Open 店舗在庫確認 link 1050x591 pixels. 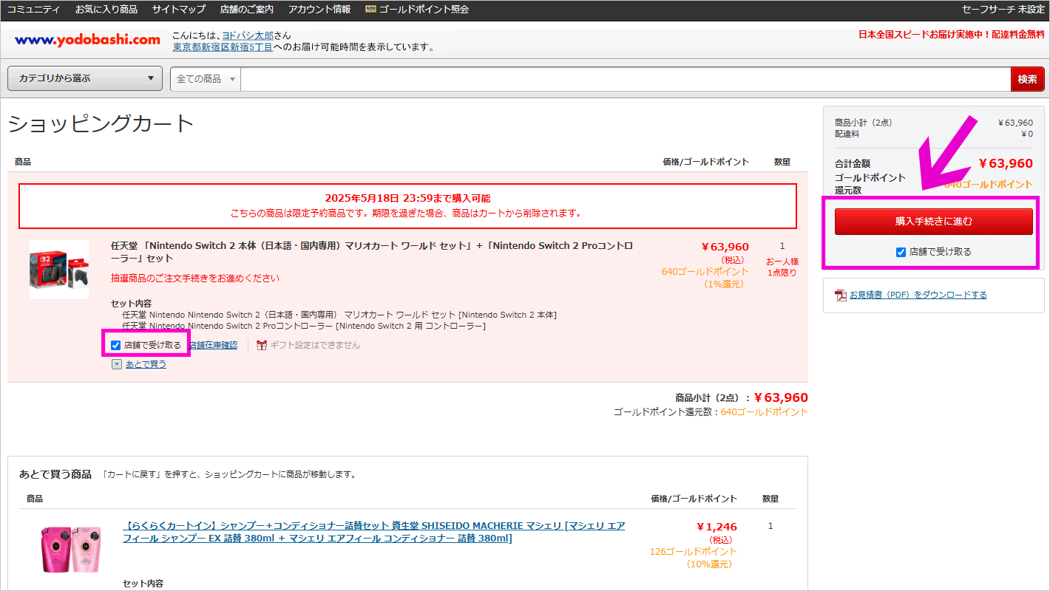(x=213, y=345)
